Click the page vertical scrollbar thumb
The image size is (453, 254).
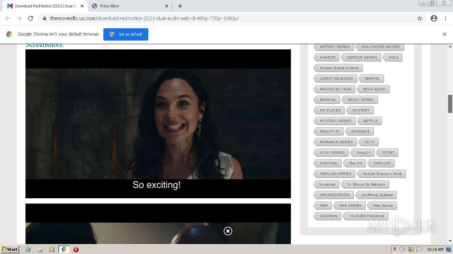coord(450,104)
